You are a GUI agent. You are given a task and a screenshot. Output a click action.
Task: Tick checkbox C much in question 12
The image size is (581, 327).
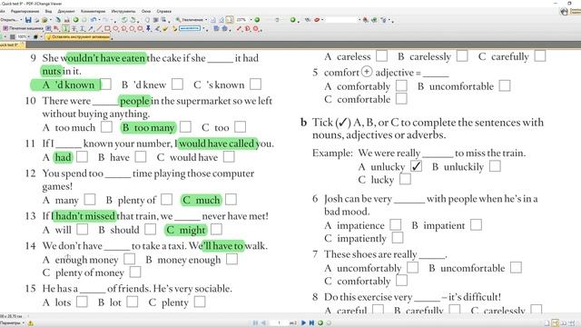pyautogui.click(x=231, y=200)
